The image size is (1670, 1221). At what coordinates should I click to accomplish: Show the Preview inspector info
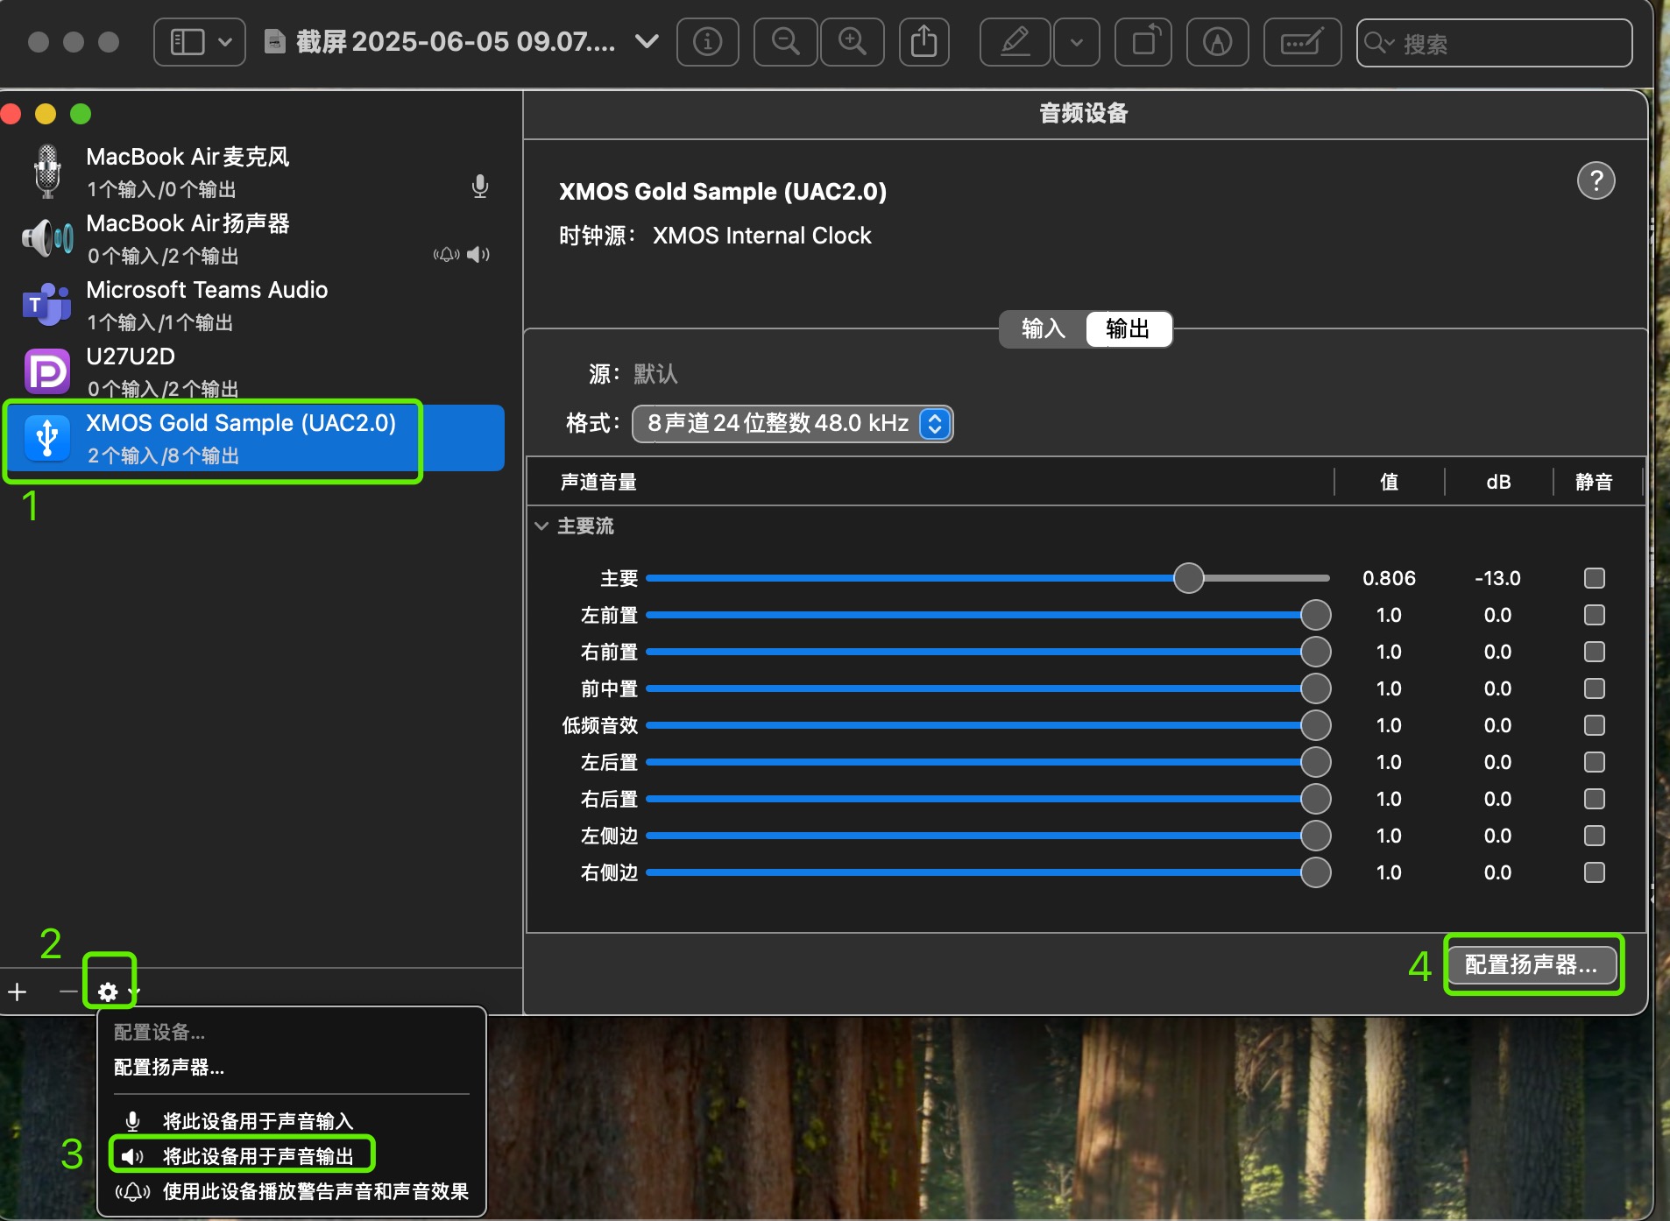tap(707, 42)
